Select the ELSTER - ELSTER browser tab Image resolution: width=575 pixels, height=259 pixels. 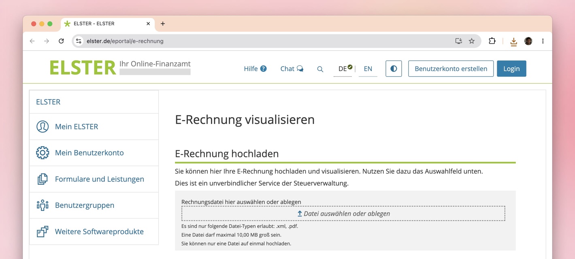[108, 24]
